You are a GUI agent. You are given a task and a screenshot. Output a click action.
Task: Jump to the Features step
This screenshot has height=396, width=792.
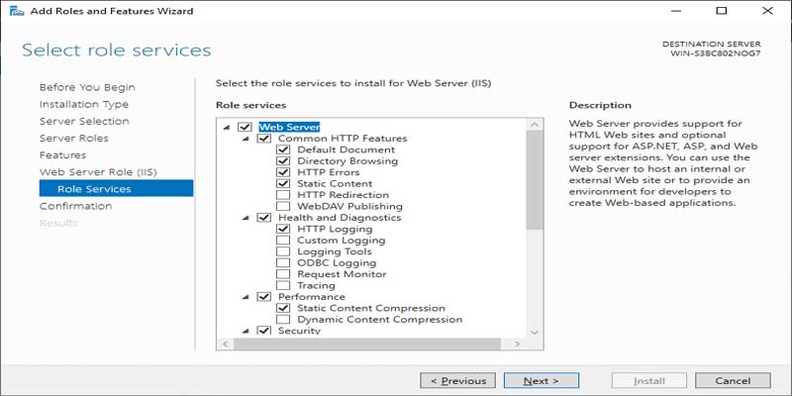62,155
